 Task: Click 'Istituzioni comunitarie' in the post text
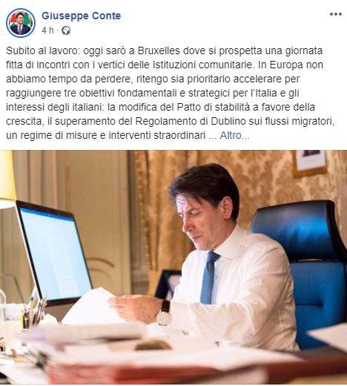(203, 65)
